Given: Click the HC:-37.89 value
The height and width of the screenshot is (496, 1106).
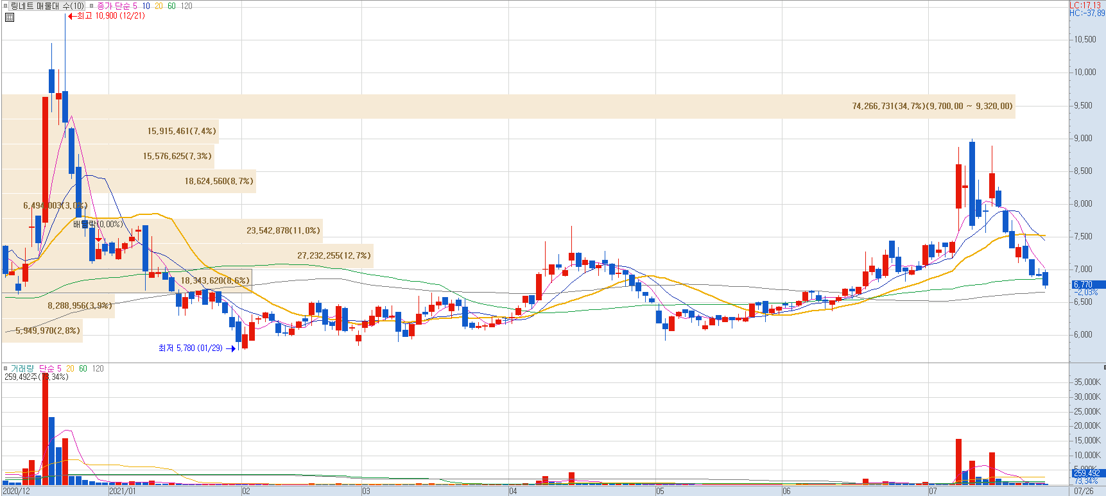Looking at the screenshot, I should (1087, 13).
